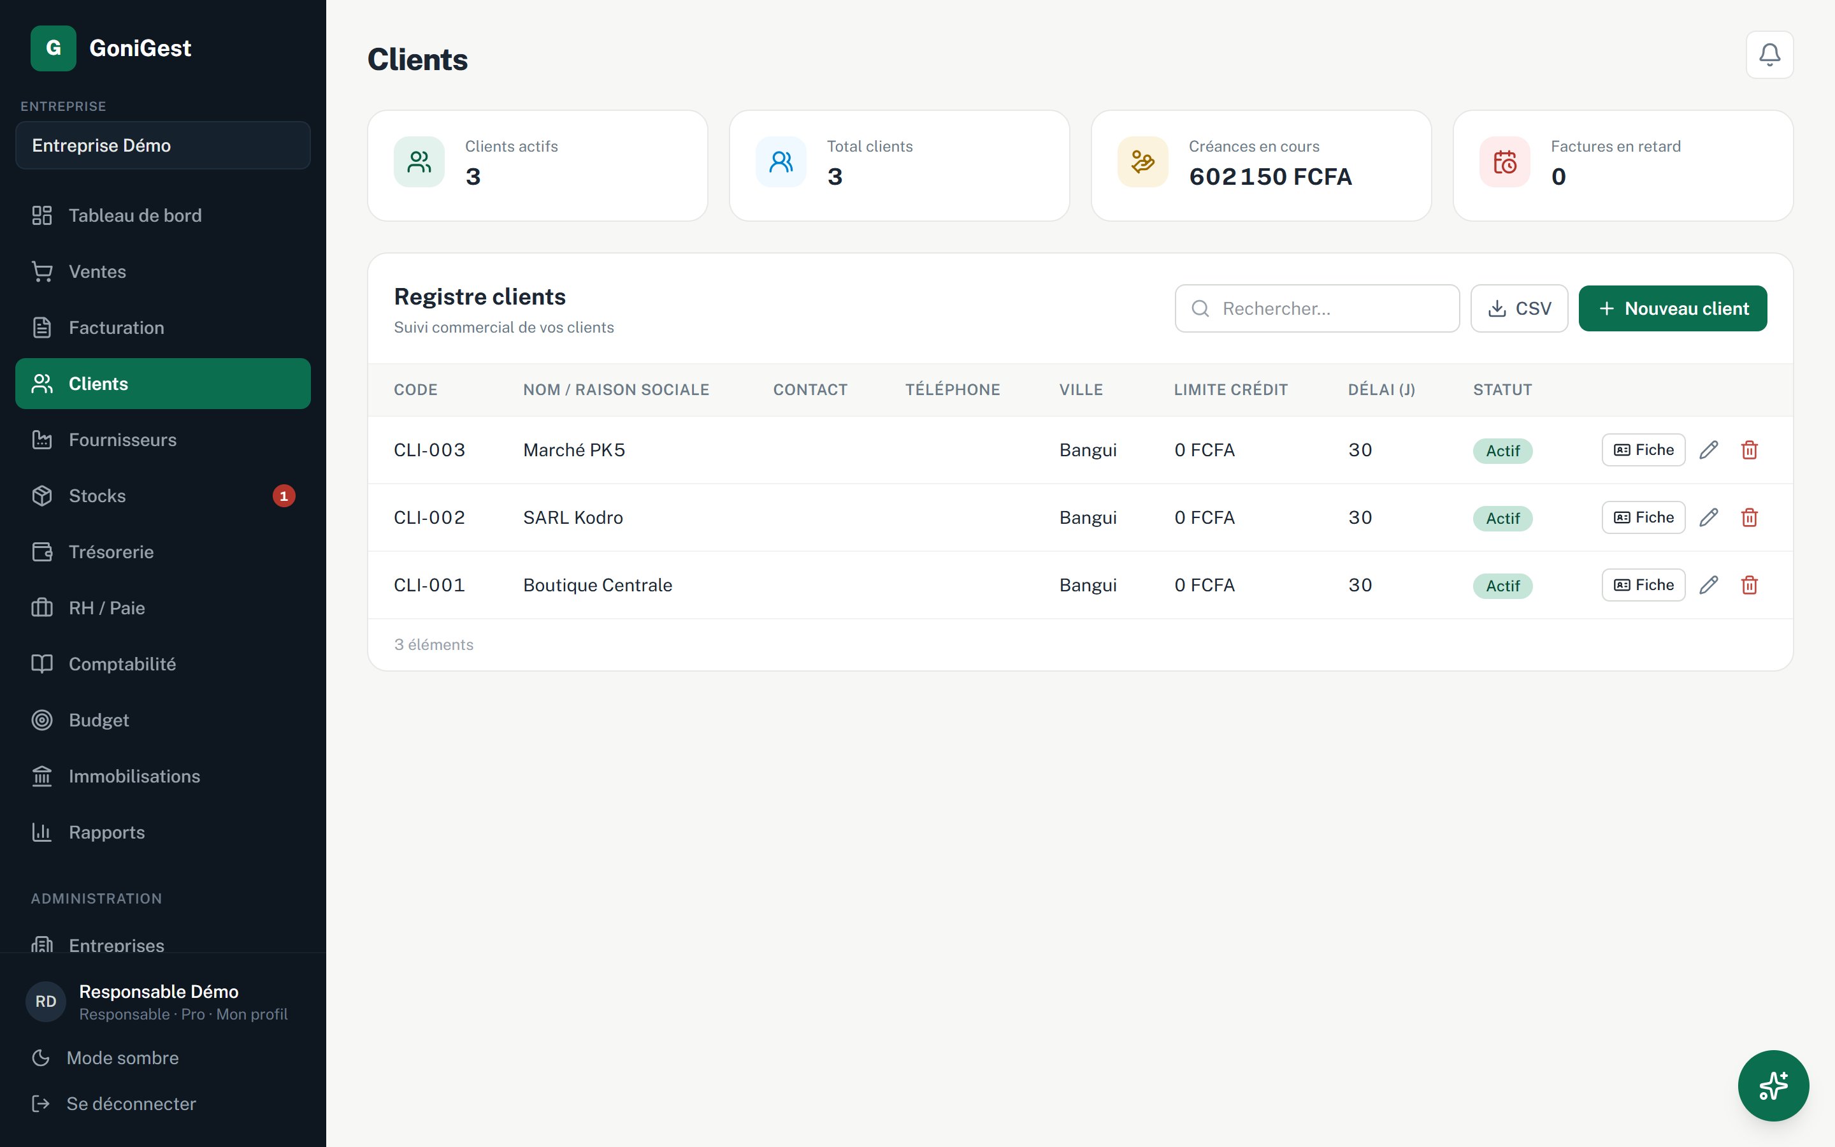This screenshot has height=1147, width=1835.
Task: Open the notifications bell
Action: (1769, 55)
